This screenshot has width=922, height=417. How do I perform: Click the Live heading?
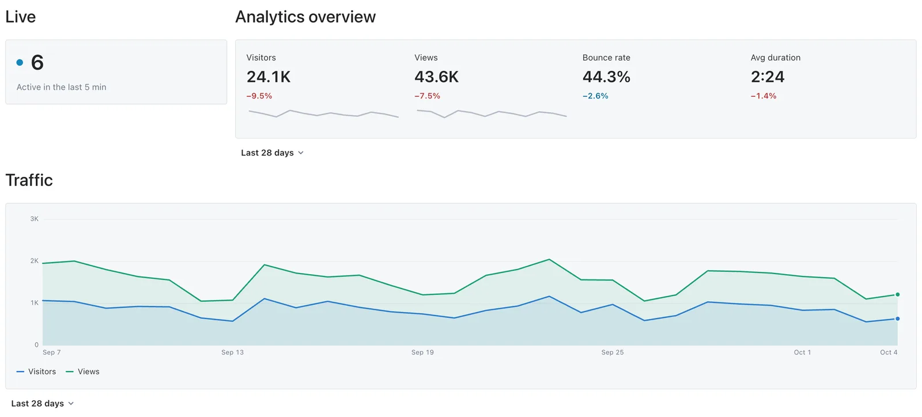pos(20,17)
